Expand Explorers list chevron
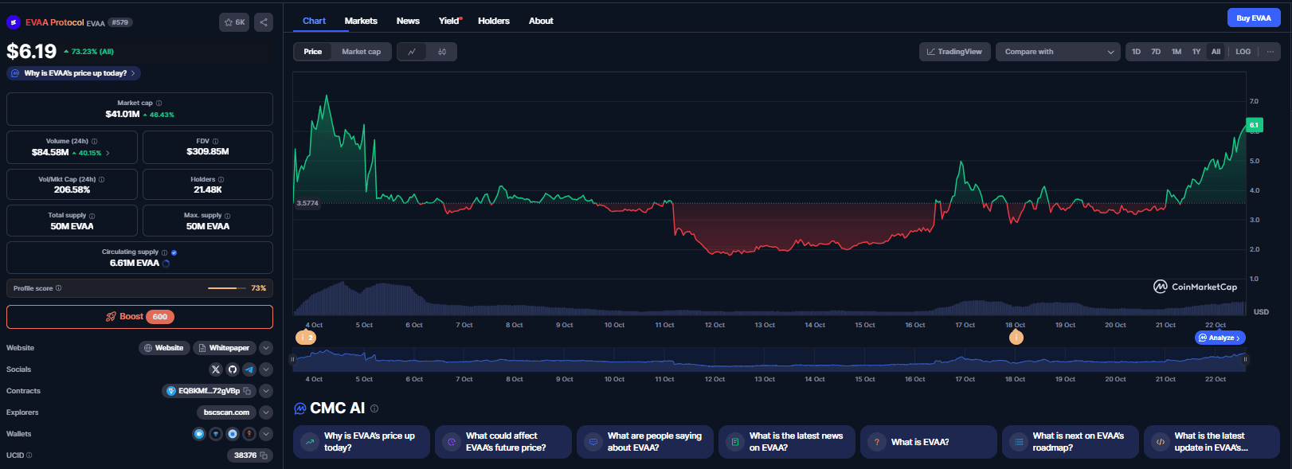1292x469 pixels. coord(266,412)
